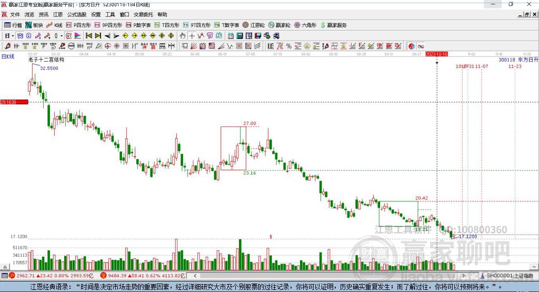Viewport: 539px width, 292px height.
Task: Click the red floppy save icon
Action: (258, 36)
